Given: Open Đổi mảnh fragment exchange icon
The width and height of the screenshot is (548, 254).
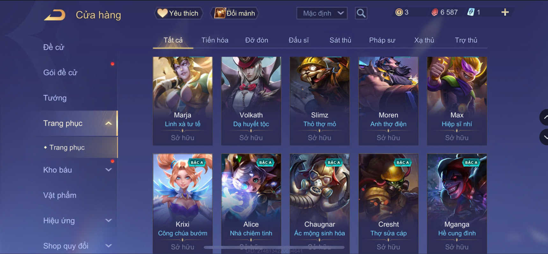Looking at the screenshot, I should [220, 13].
